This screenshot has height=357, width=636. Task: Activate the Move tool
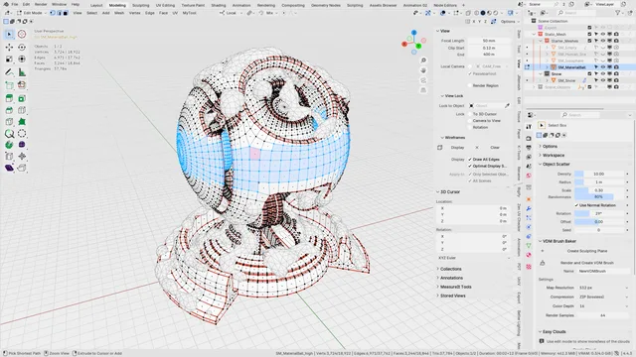coord(9,48)
